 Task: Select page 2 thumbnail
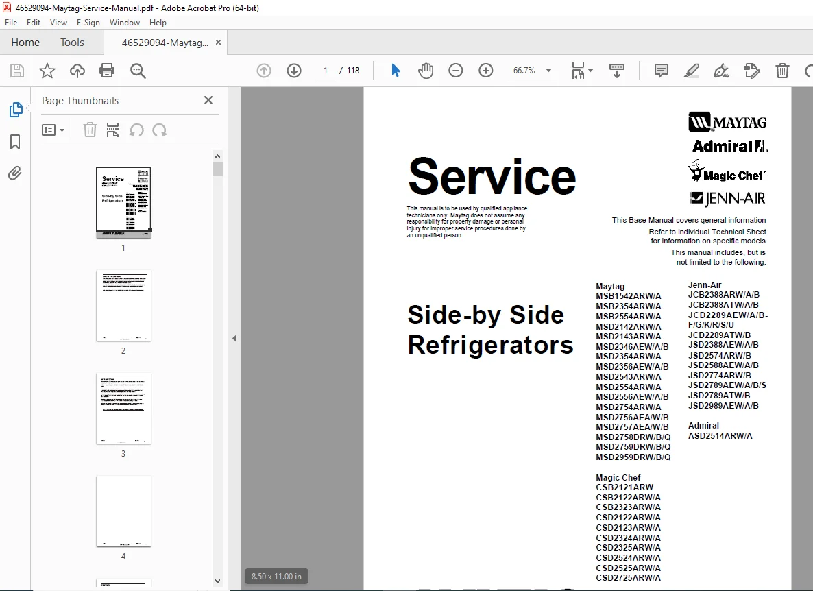(x=123, y=305)
